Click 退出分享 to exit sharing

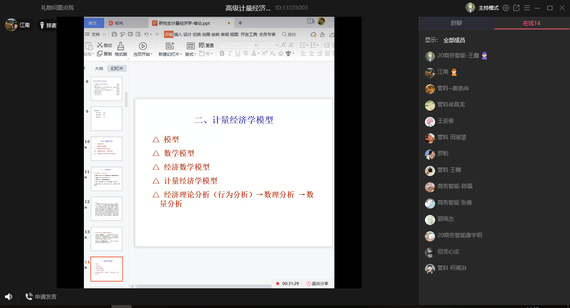click(317, 284)
